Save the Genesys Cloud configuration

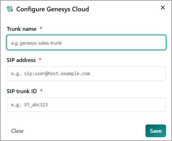click(156, 131)
